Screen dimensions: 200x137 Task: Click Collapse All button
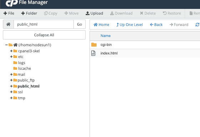[44, 35]
